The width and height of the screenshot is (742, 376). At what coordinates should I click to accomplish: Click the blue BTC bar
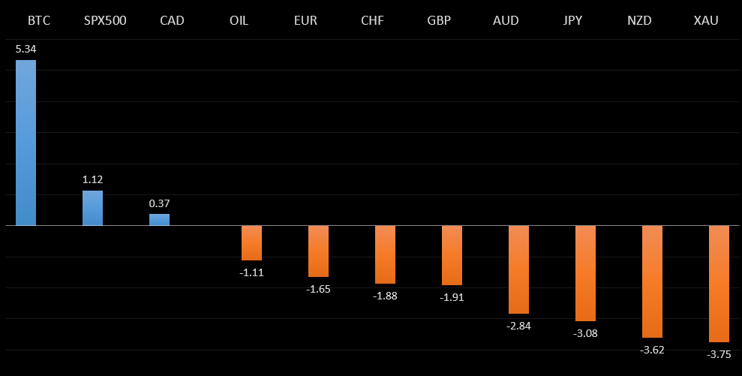[26, 143]
